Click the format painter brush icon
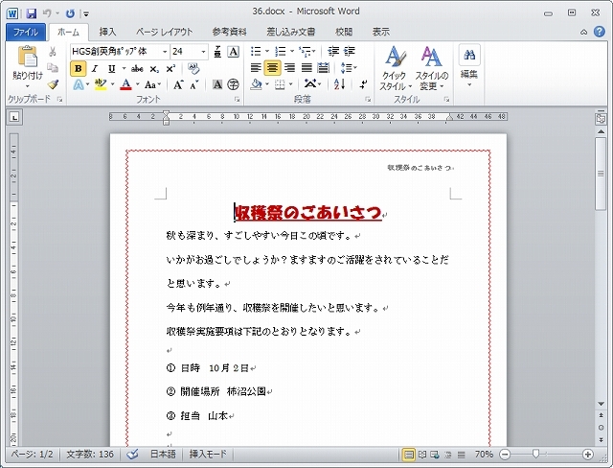Image resolution: width=613 pixels, height=468 pixels. click(x=53, y=84)
